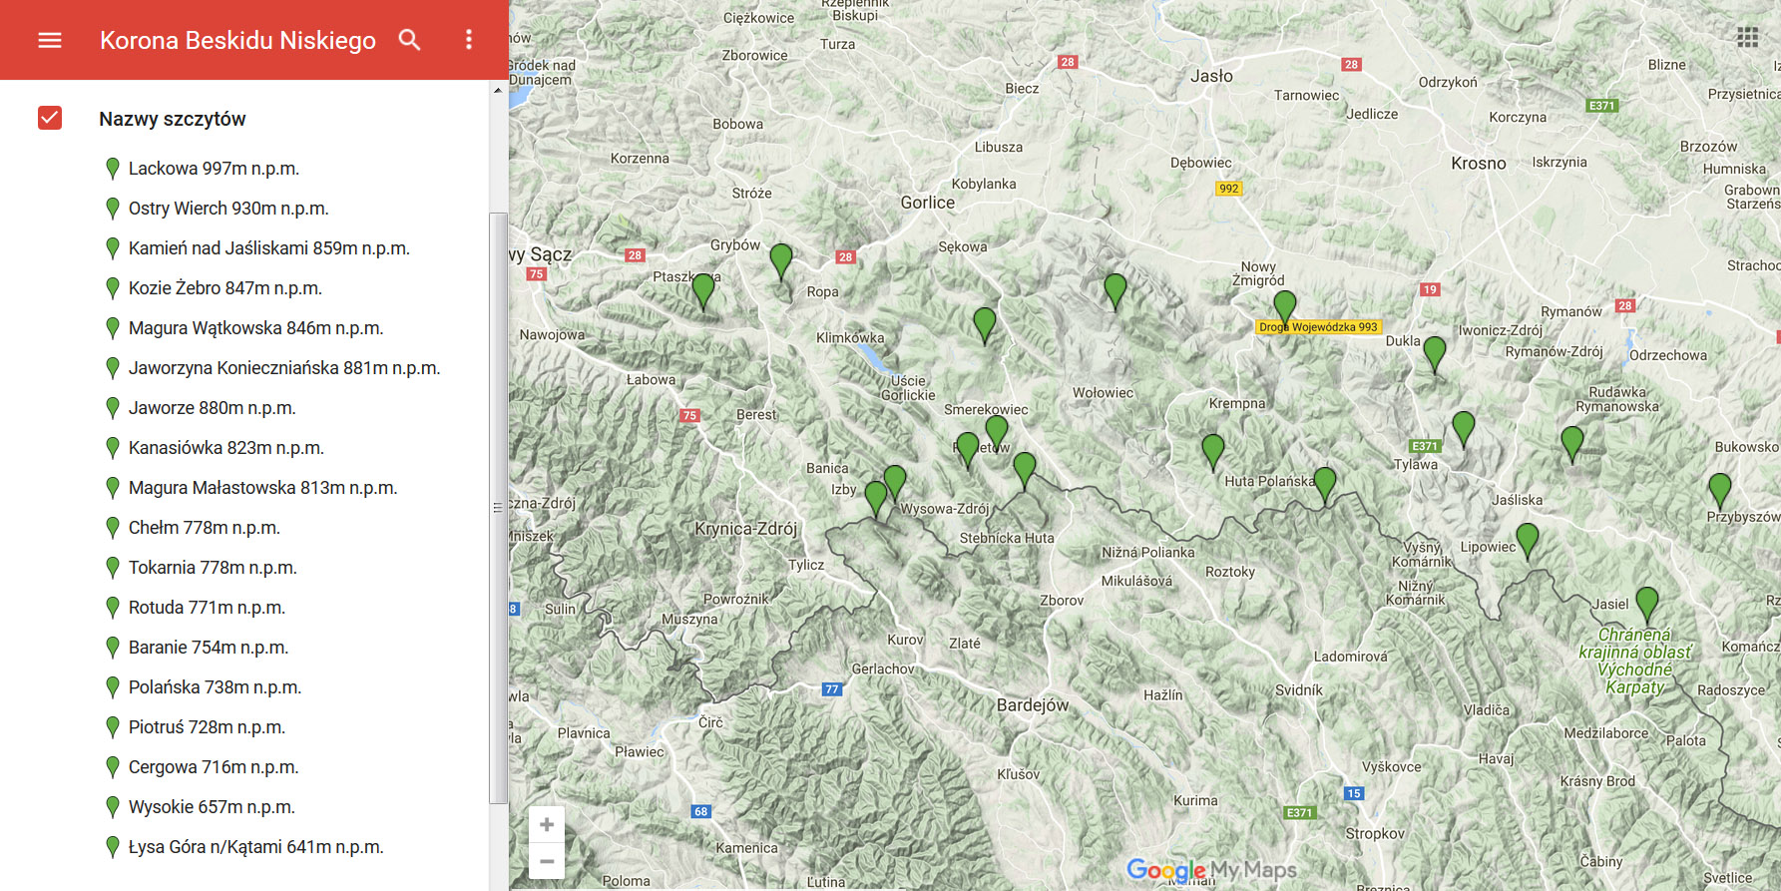Click the sidebar scrollbar thumb
Screen dimensions: 1781x891
pos(498,507)
